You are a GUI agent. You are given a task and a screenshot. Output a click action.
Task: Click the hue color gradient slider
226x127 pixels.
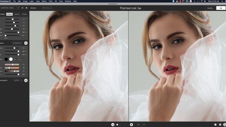point(12,65)
